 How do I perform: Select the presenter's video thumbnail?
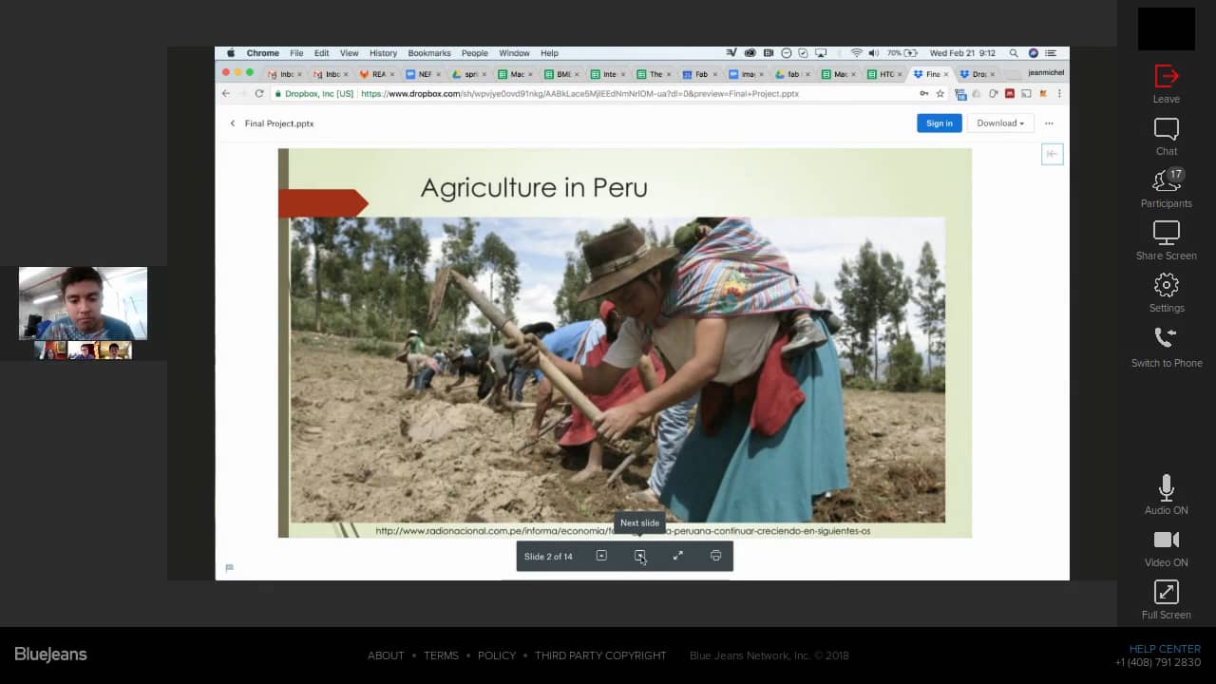point(83,303)
